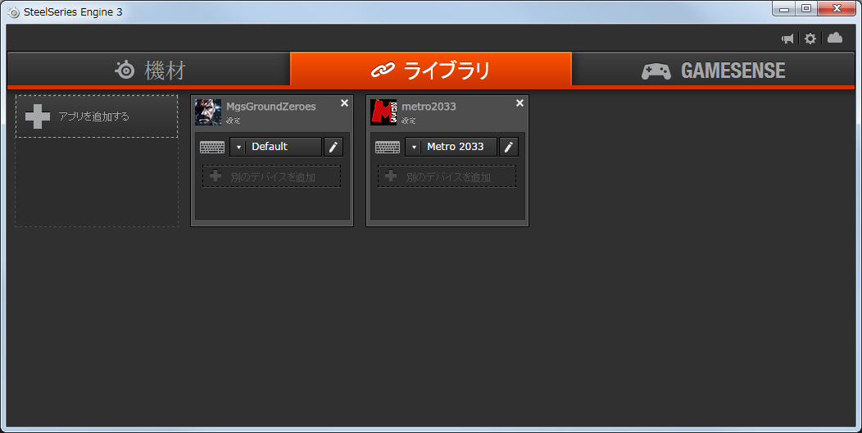
Task: Click keyboard icon in MgsGroundZeroes card
Action: coord(212,147)
